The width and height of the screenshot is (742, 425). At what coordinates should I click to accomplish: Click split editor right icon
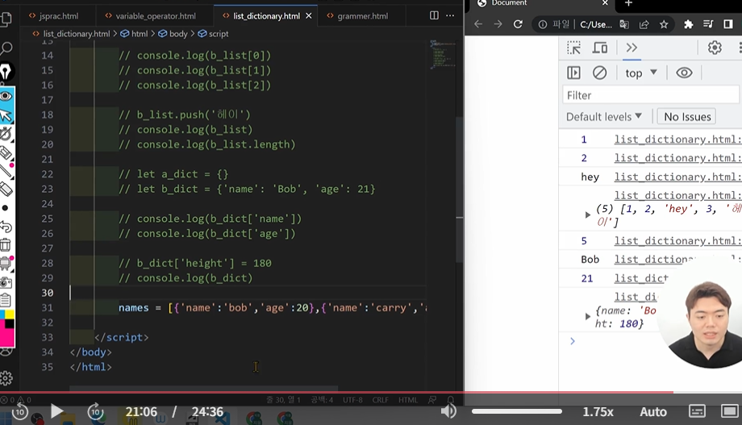pos(434,15)
